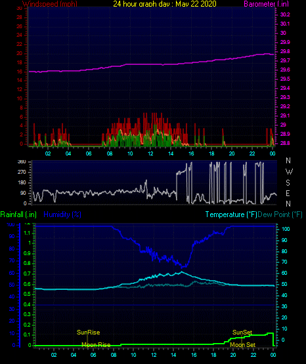Click the Barometer (.in) axis title
This screenshot has height=364, width=306.
tap(266, 4)
